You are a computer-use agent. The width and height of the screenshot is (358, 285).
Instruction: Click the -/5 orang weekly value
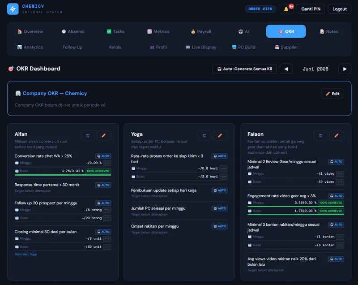pyautogui.click(x=93, y=210)
